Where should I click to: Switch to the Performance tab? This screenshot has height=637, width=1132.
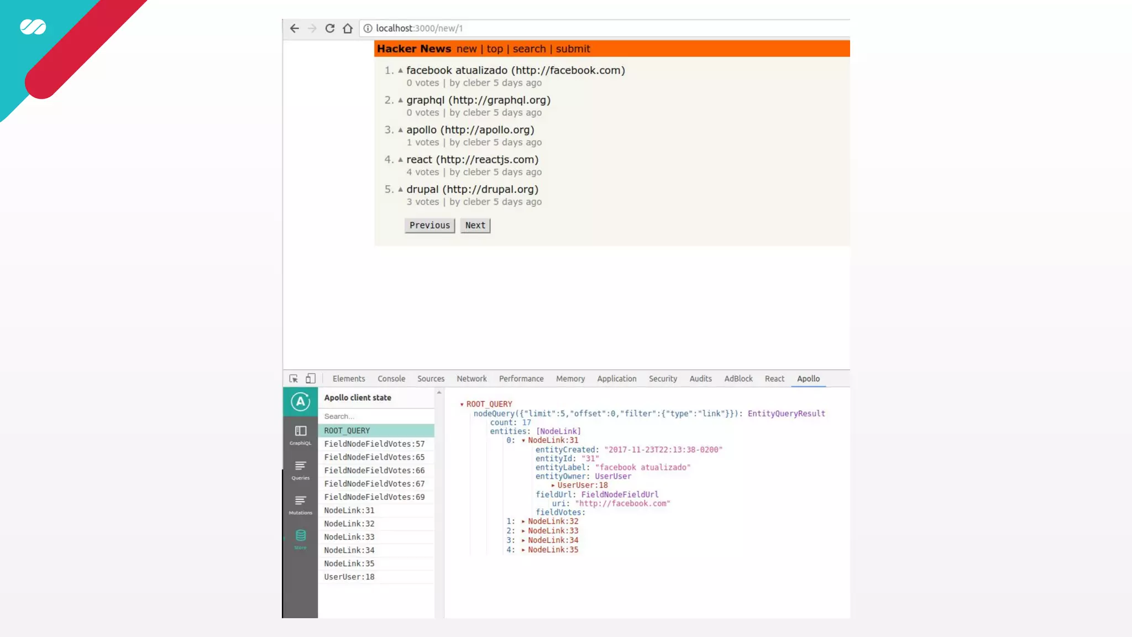point(521,379)
